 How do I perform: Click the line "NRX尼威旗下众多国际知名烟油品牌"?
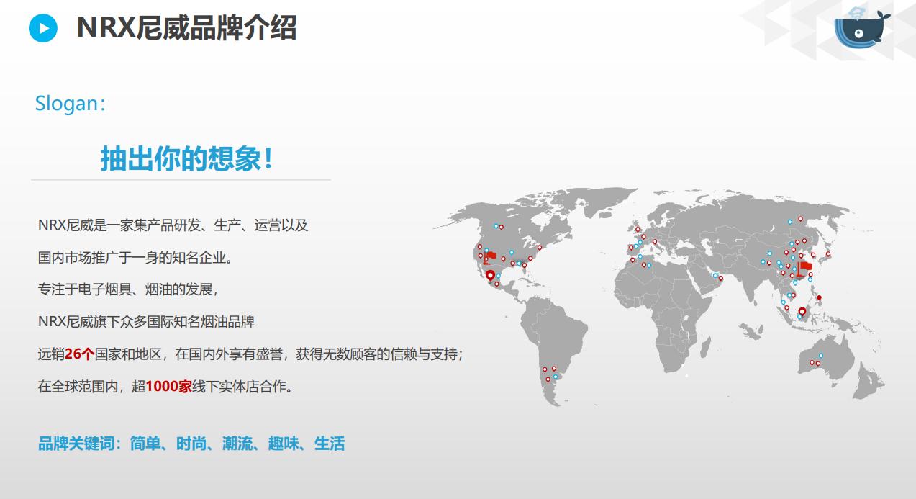[x=146, y=322]
